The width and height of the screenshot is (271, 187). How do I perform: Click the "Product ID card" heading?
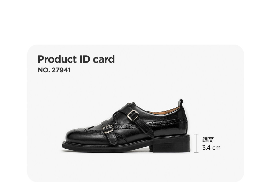click(x=76, y=60)
